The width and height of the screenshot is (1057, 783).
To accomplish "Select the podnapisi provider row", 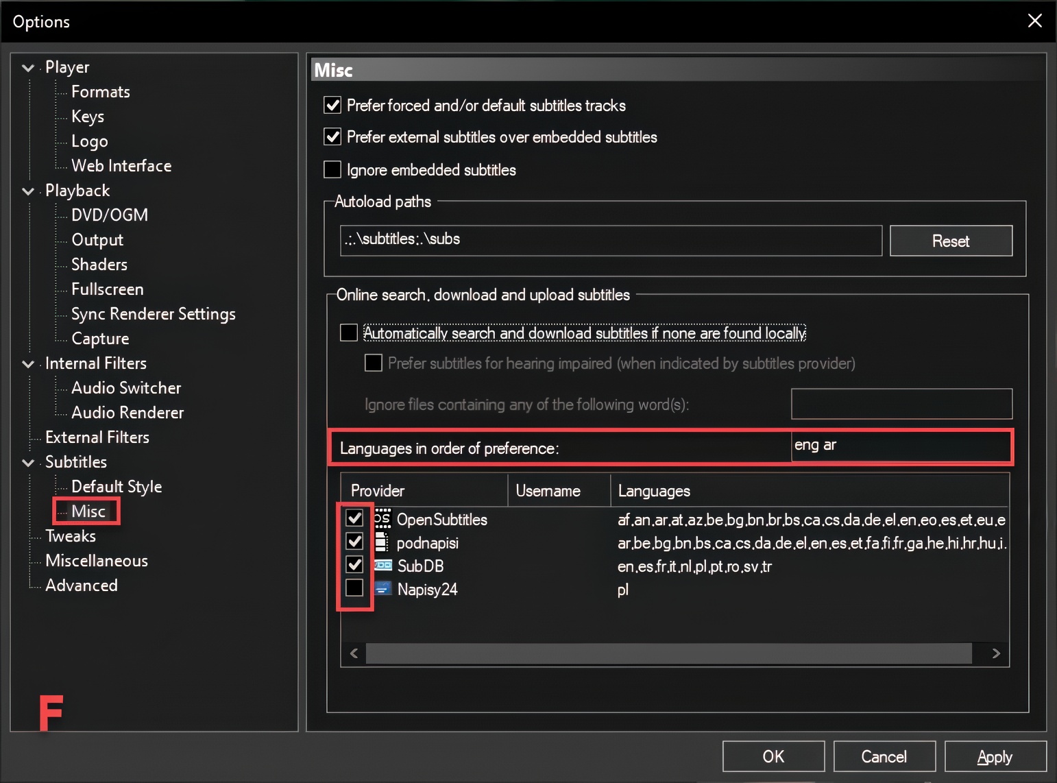I will tap(675, 543).
